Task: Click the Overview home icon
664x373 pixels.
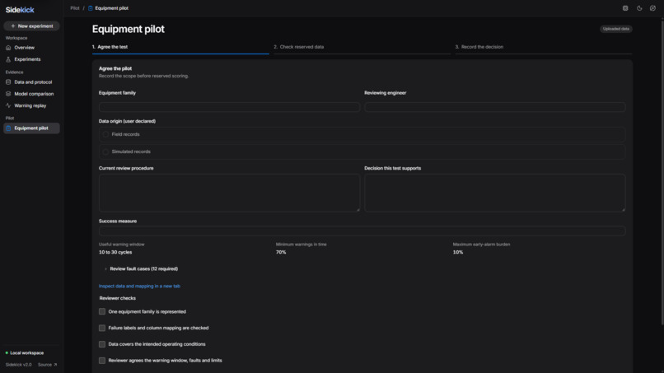Action: pos(8,48)
